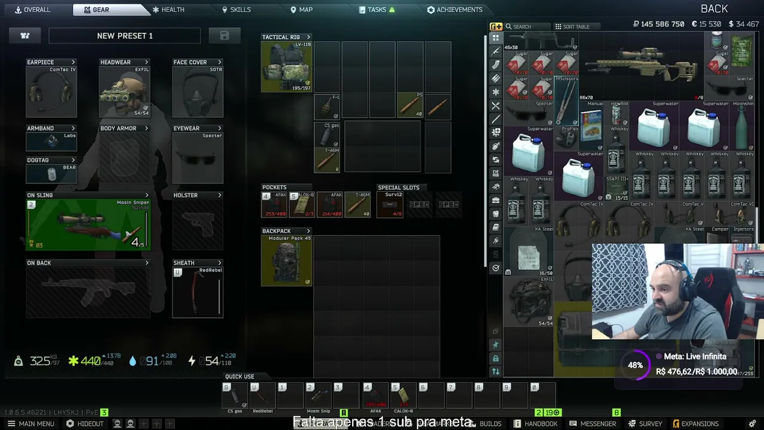Open settings gear in the bottom-right corner
Image resolution: width=764 pixels, height=430 pixels.
pos(752,423)
